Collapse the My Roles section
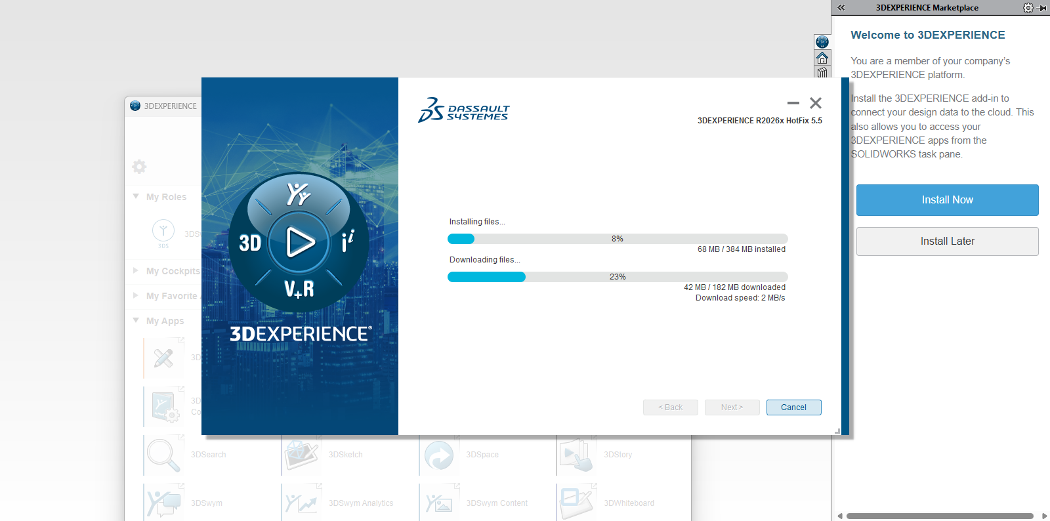 coord(136,196)
